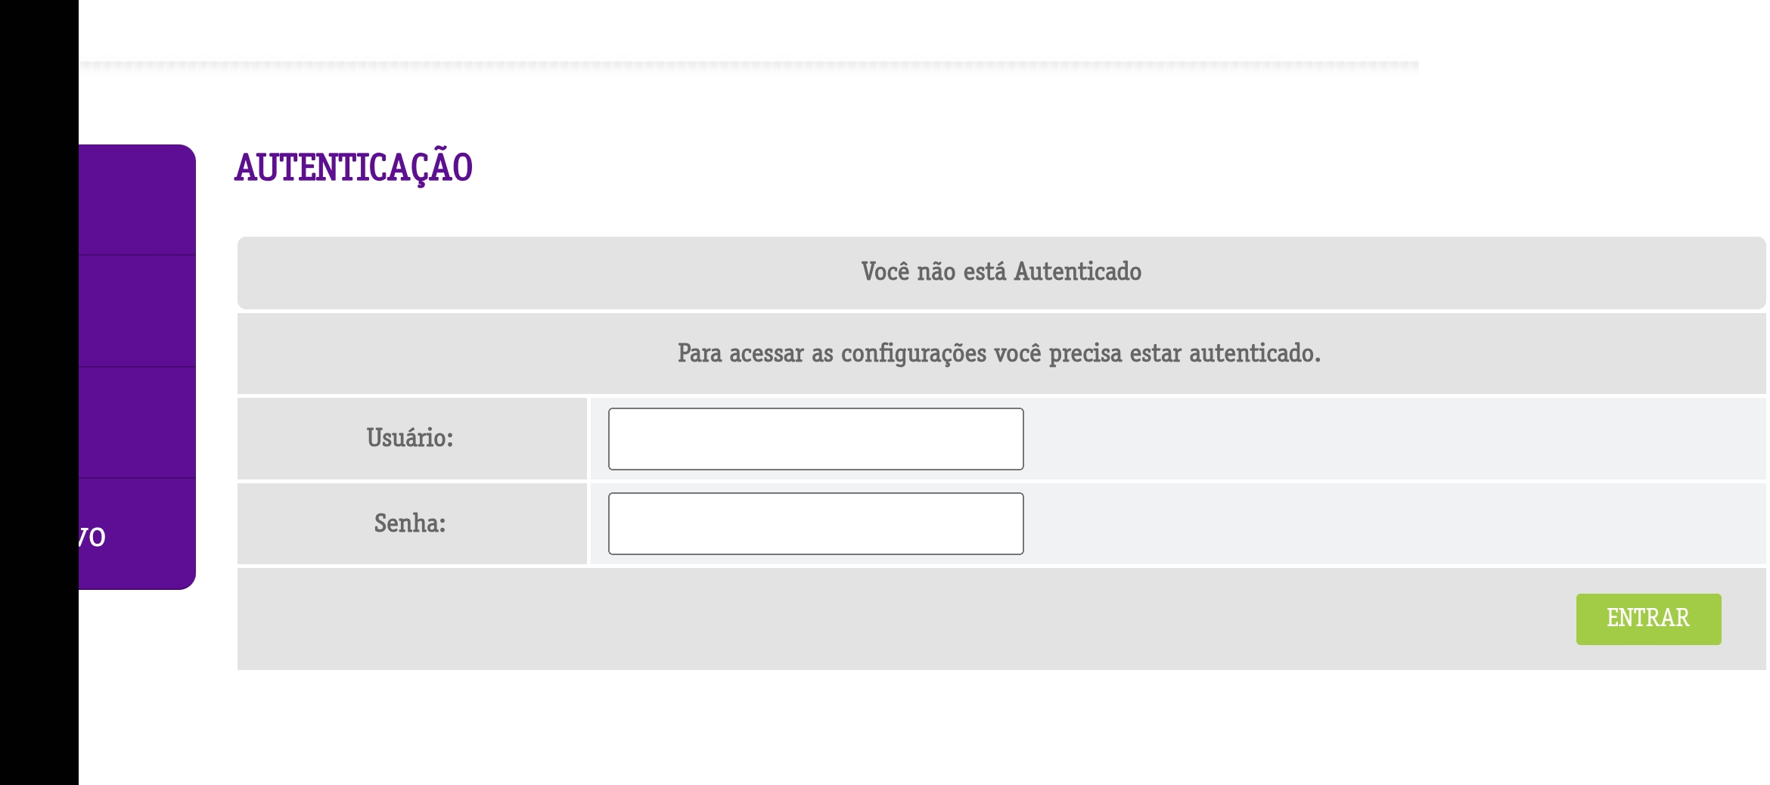This screenshot has width=1770, height=785.
Task: Submit login with the green ENTRAR button
Action: pyautogui.click(x=1648, y=619)
